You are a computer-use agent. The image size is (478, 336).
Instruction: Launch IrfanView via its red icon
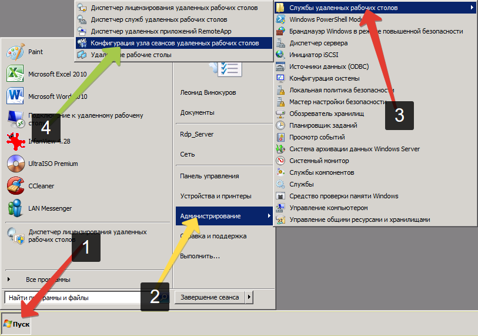(16, 141)
